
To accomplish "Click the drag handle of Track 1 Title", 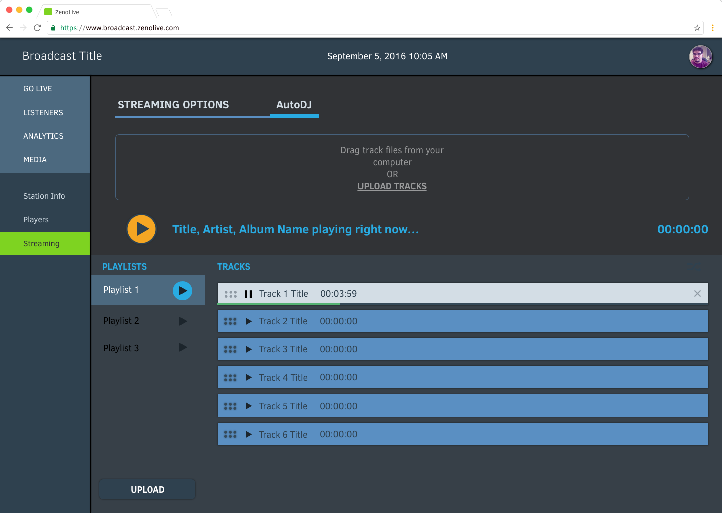I will (231, 294).
